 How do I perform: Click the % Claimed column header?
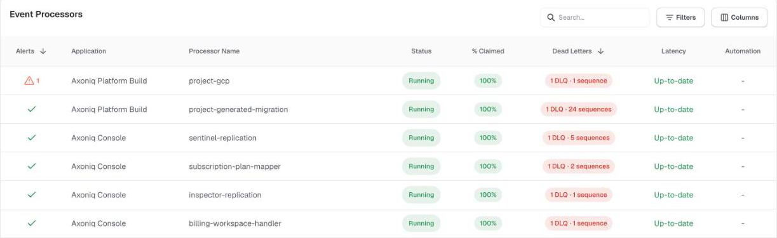[x=488, y=51]
